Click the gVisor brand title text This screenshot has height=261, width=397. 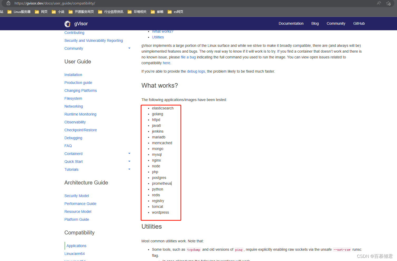81,24
